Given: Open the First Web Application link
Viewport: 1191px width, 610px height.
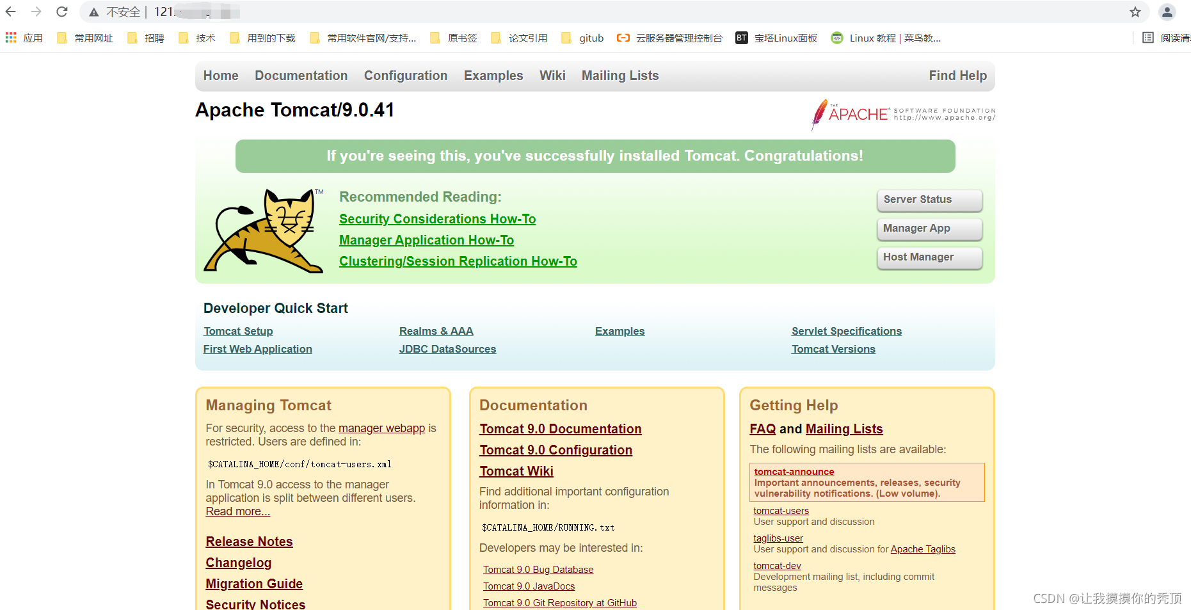Looking at the screenshot, I should click(258, 349).
